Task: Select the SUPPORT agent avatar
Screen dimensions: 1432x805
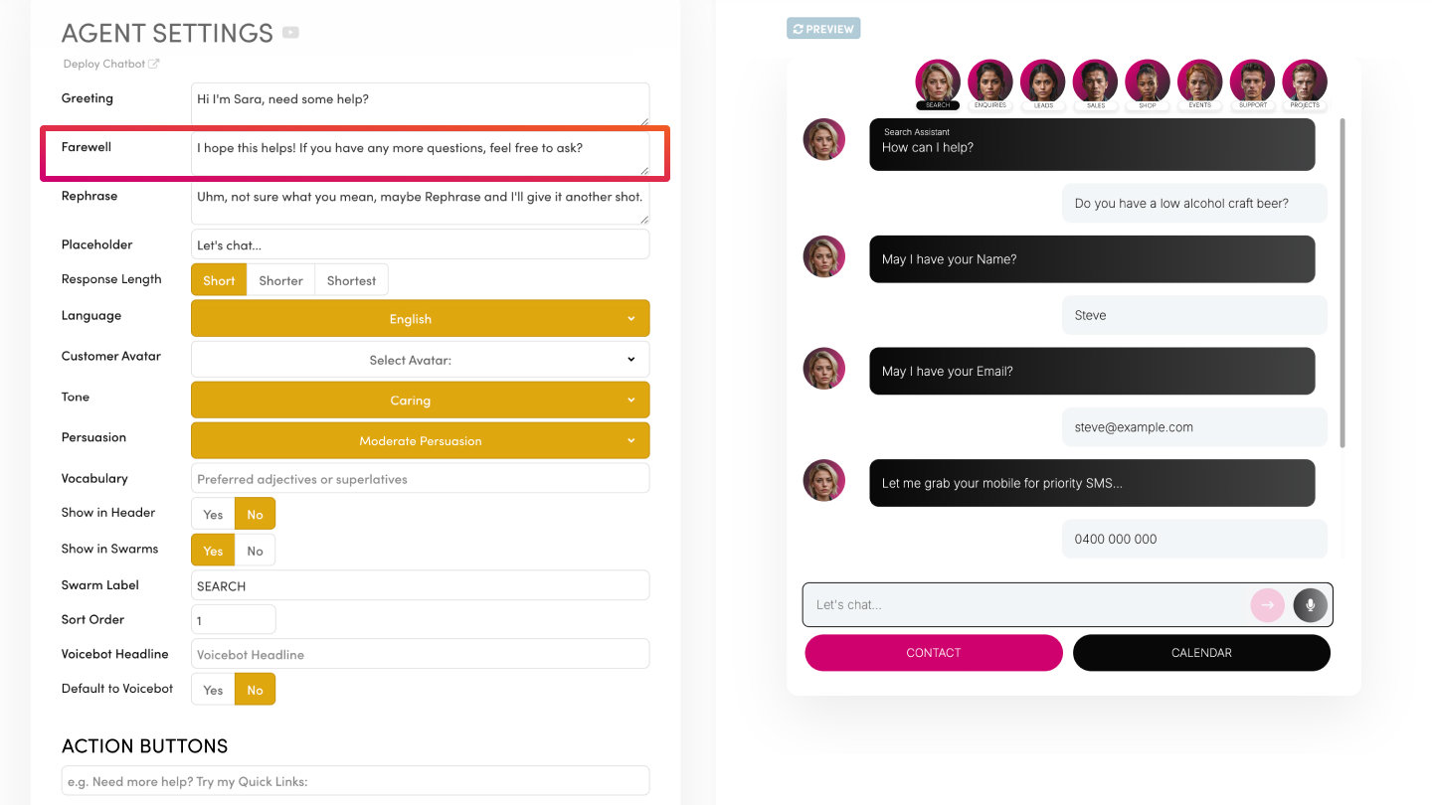Action: point(1252,81)
